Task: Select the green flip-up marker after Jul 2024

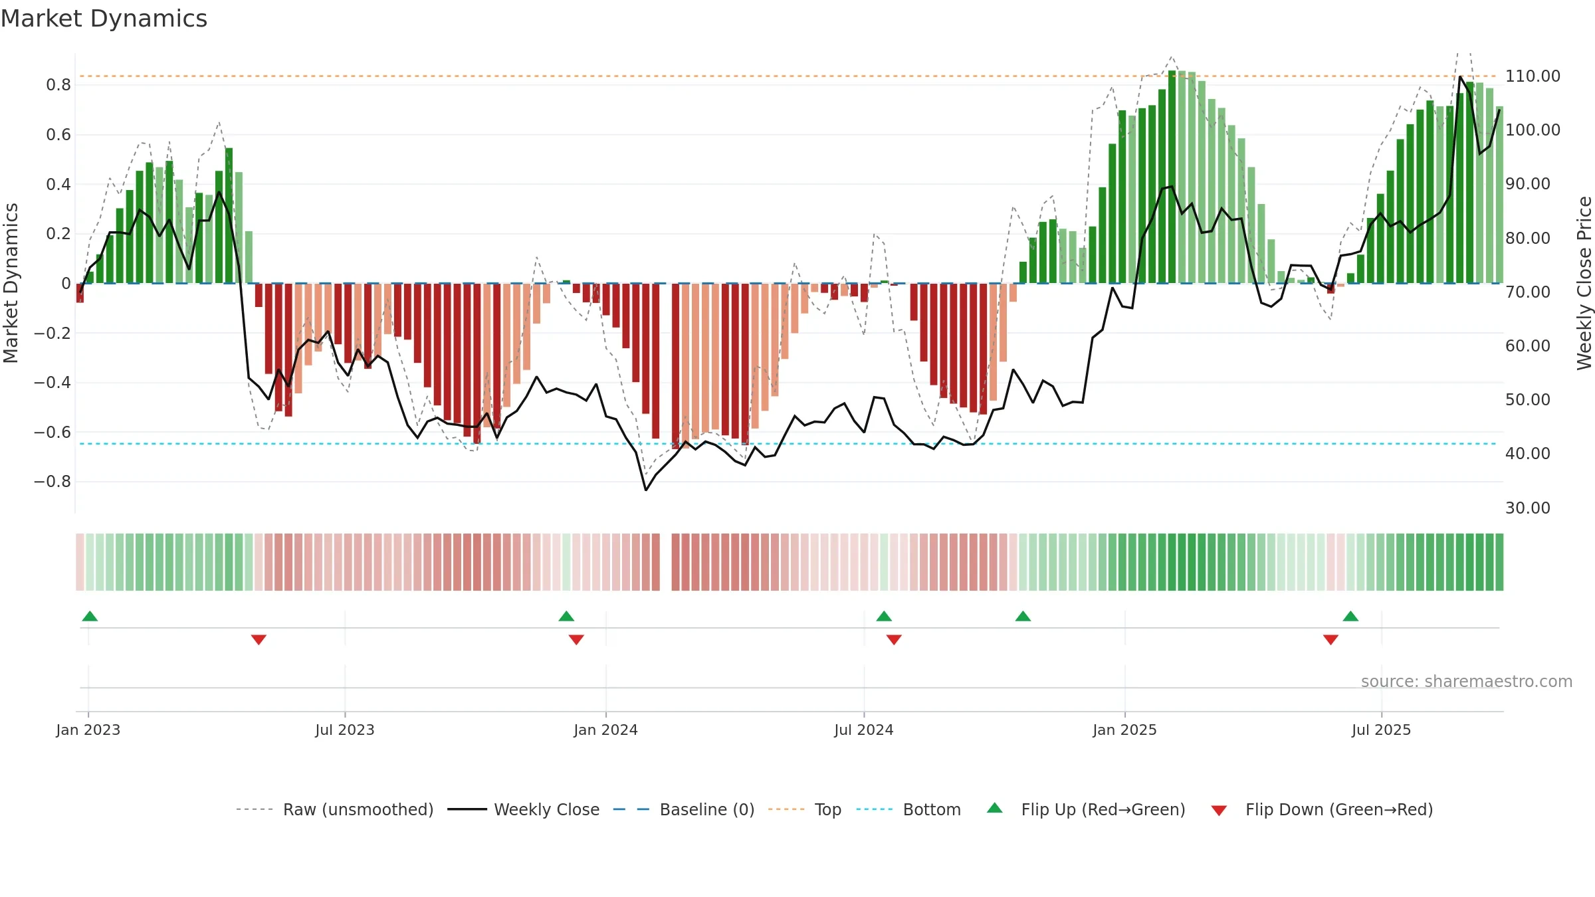Action: [x=884, y=616]
